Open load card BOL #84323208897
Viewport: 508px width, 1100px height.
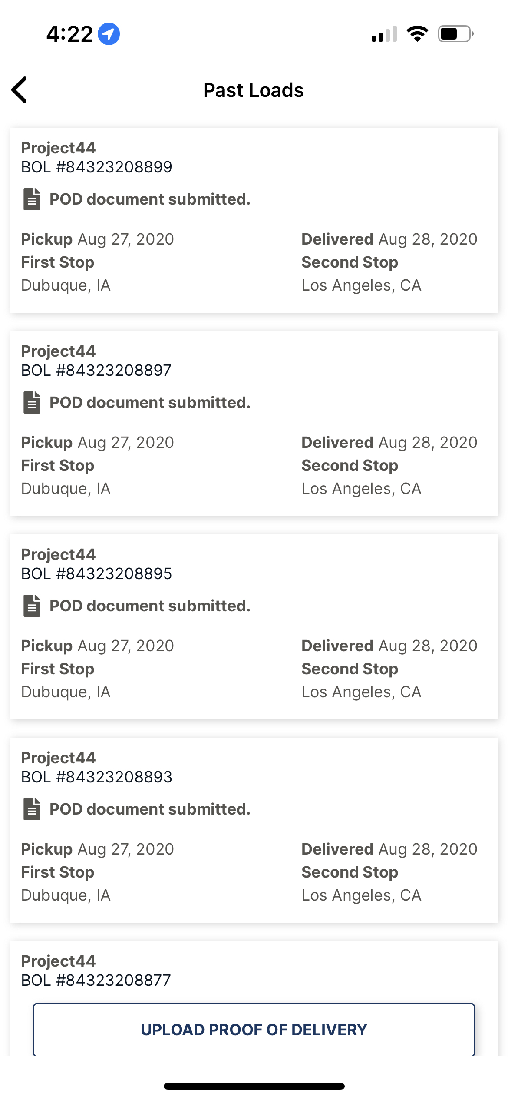(254, 424)
